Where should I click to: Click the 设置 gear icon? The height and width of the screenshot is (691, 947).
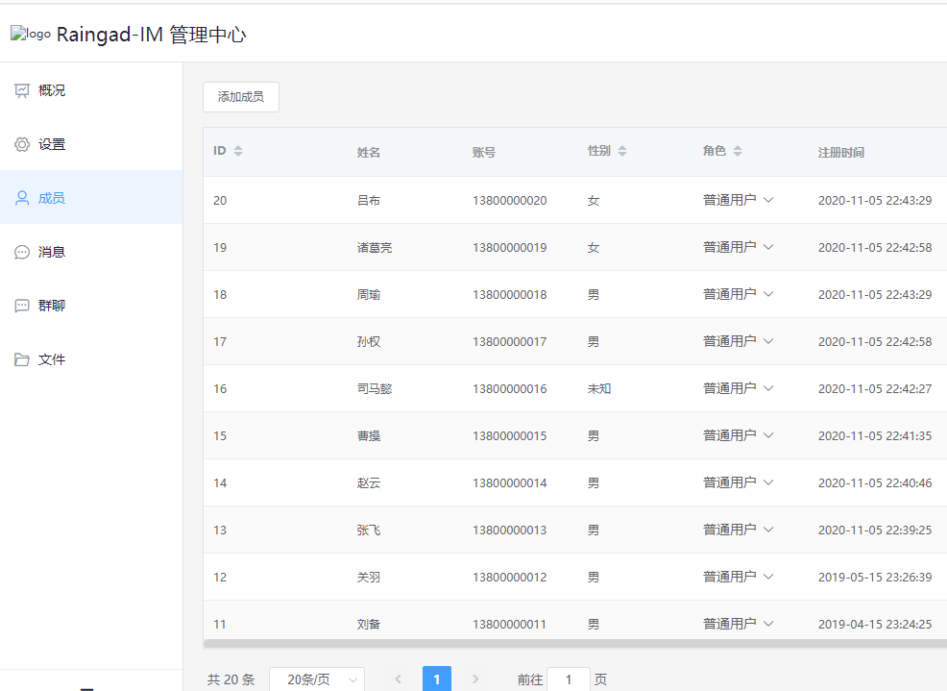(x=22, y=144)
